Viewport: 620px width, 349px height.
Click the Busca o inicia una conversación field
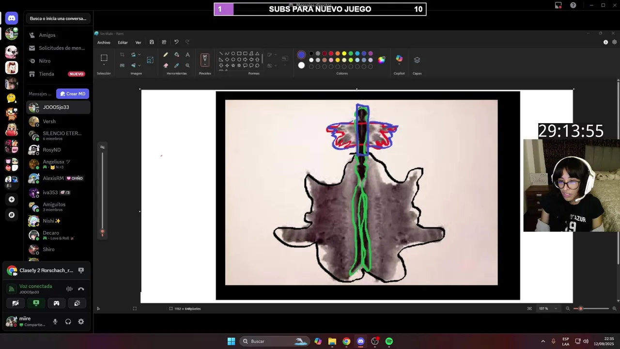click(58, 18)
